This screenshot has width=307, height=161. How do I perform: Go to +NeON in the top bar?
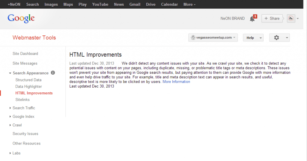coord(14,4)
